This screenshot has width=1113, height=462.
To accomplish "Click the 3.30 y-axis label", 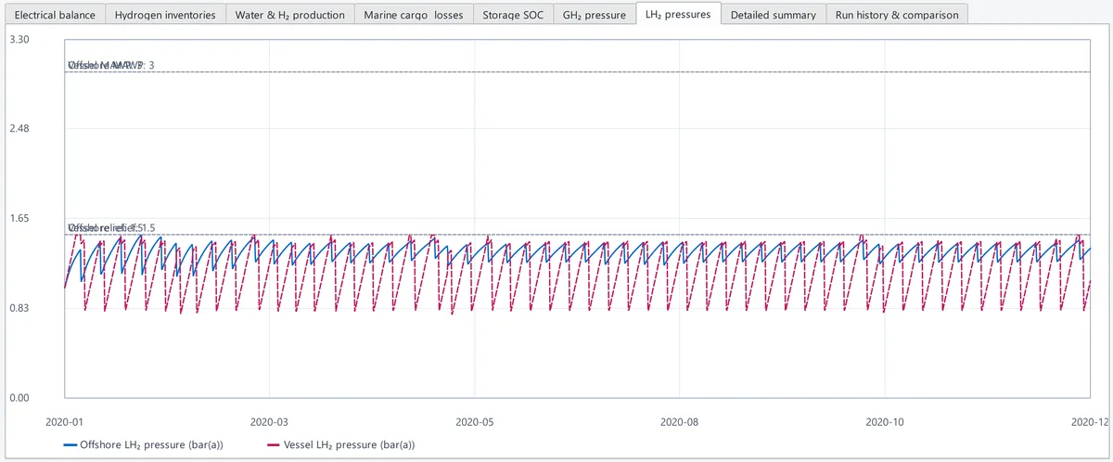I will tap(19, 40).
